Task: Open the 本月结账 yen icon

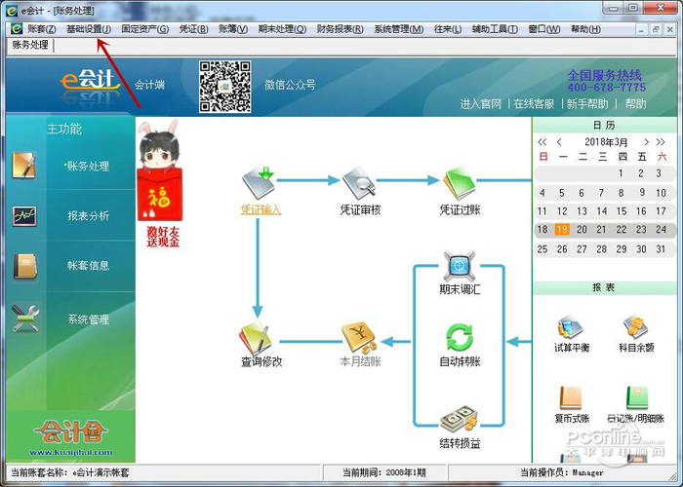Action: coord(360,338)
